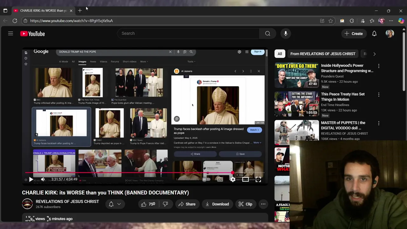Click the Pounders Quest channel name
Screen dimensions: 407x229
point(332,76)
